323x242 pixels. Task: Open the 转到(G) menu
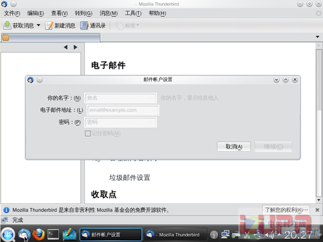83,14
